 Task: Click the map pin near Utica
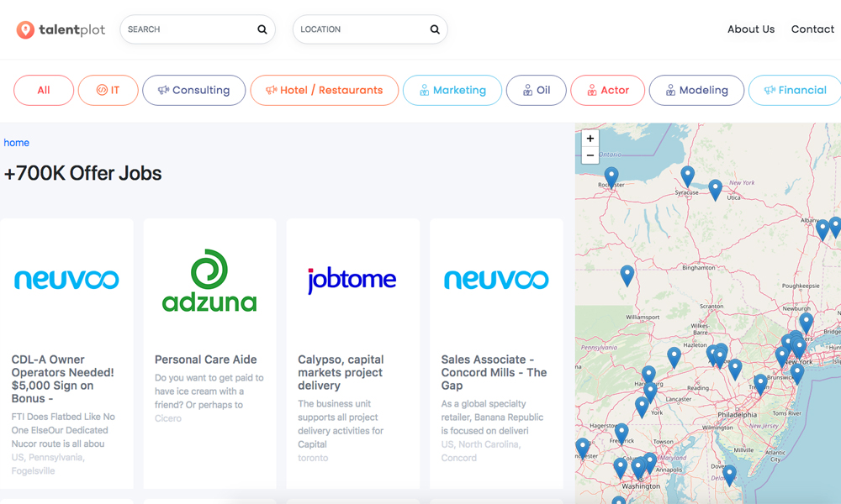coord(715,188)
